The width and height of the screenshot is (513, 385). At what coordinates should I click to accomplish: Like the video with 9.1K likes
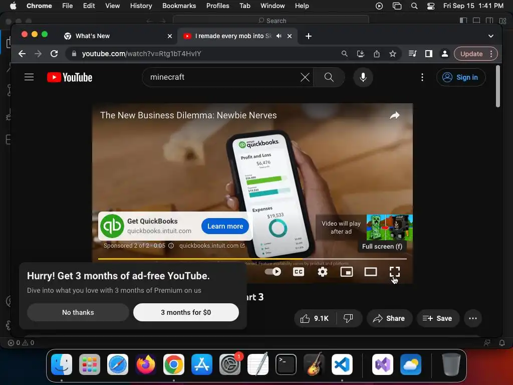coord(315,318)
